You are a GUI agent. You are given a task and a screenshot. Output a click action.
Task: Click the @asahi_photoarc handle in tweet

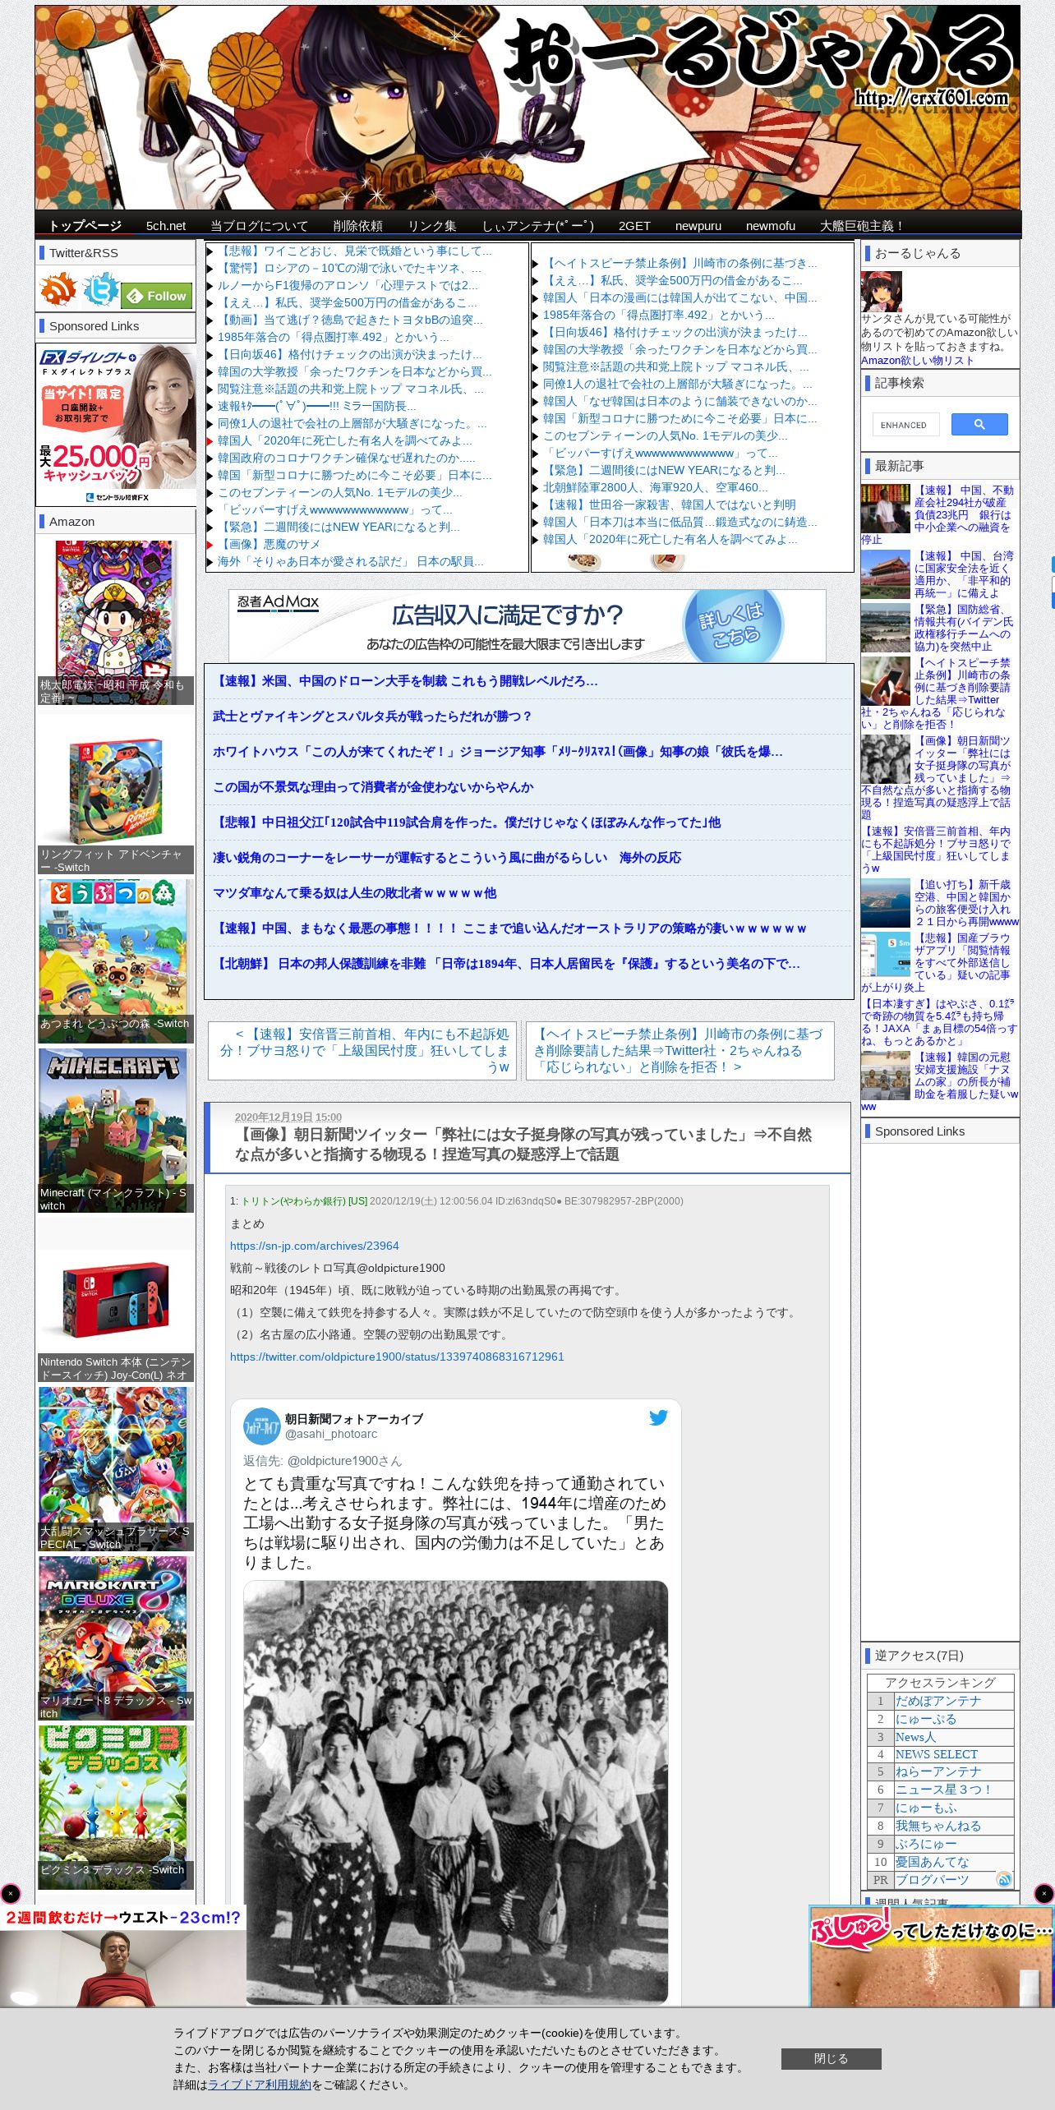pos(331,1434)
